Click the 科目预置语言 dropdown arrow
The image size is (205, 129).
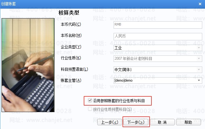199,70
